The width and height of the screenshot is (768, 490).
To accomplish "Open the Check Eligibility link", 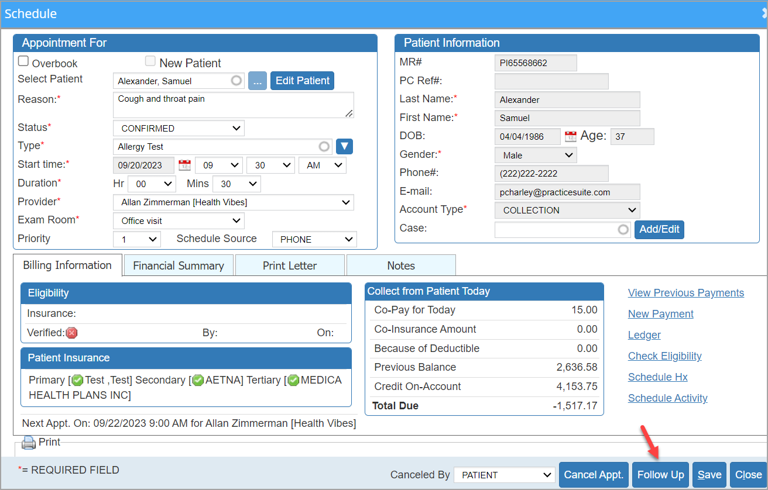I will click(x=665, y=356).
